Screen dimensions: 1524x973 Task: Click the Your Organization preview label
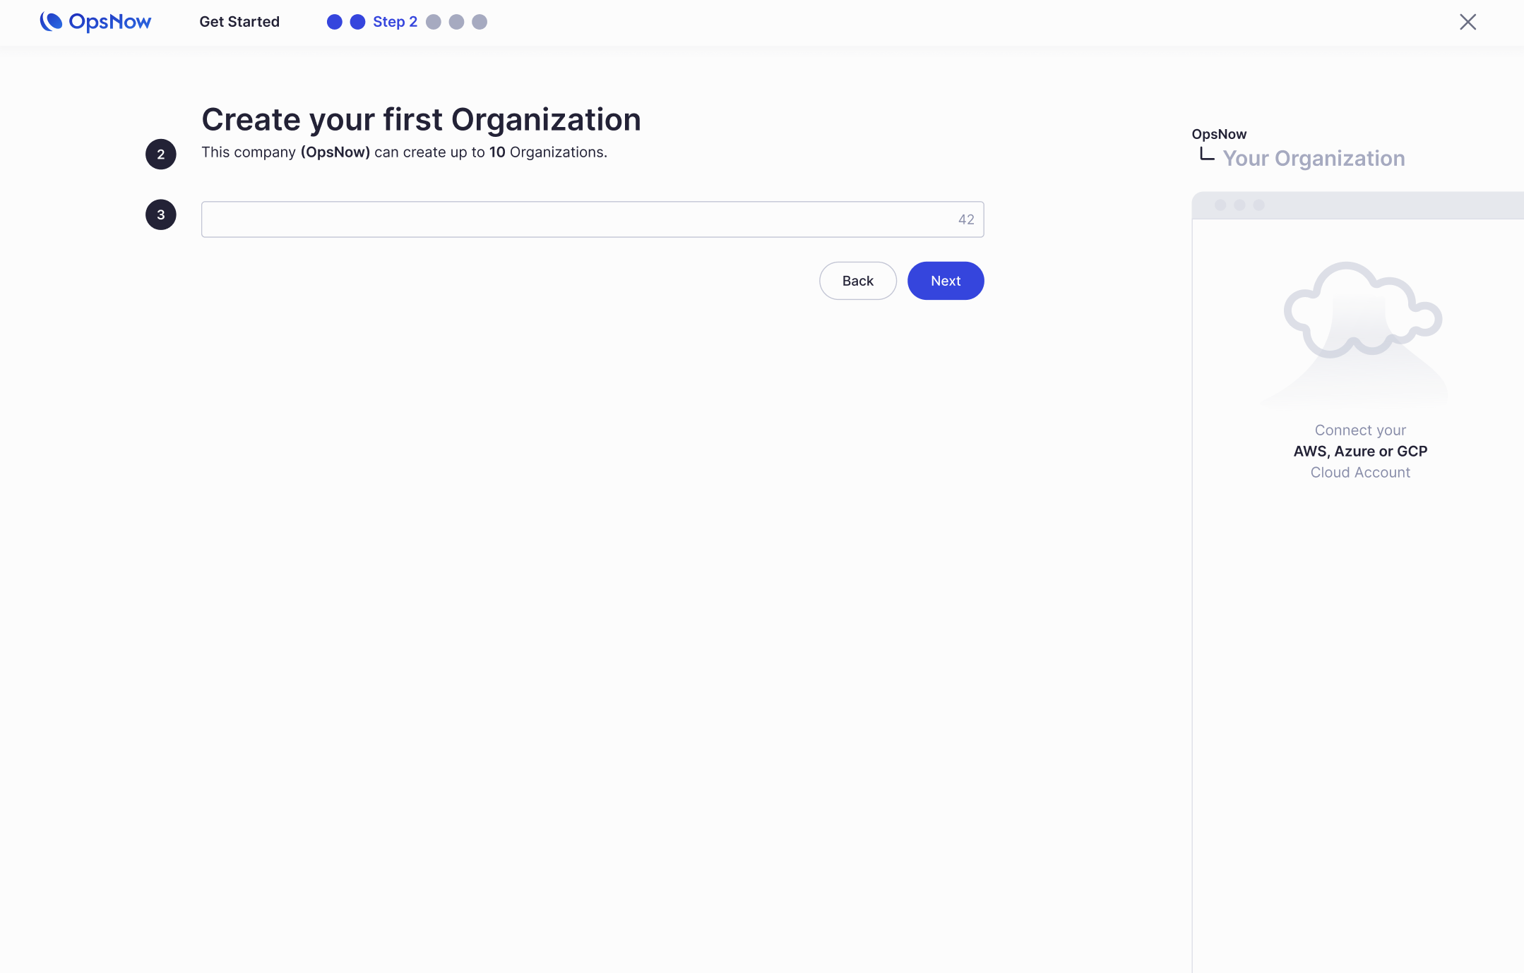click(x=1314, y=159)
